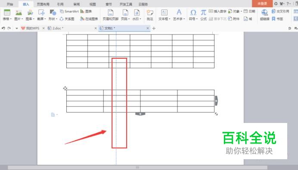Open the 图片 (Picture) dropdown arrow
This screenshot has height=170, width=298.
[22, 19]
